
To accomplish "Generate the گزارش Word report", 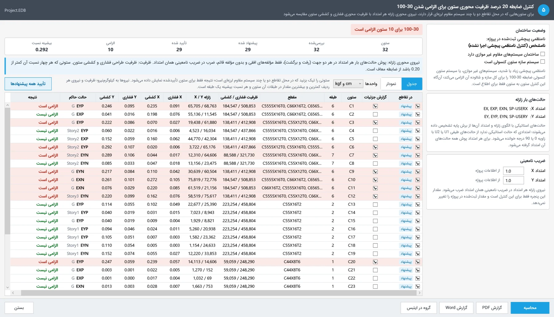I will 456,307.
